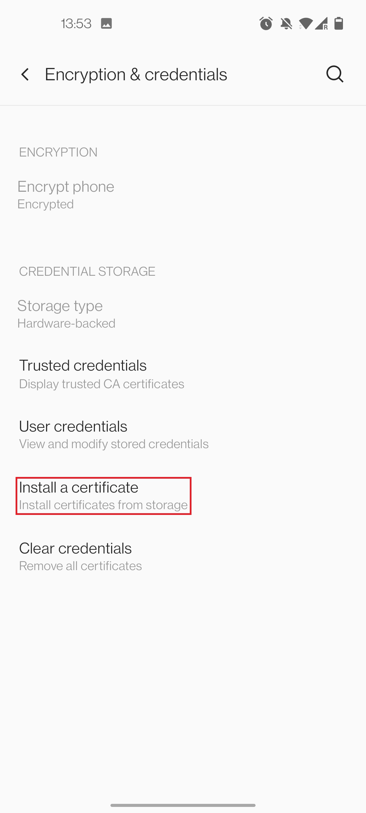Tap the image notification icon in status bar
This screenshot has width=366, height=813.
pyautogui.click(x=106, y=23)
